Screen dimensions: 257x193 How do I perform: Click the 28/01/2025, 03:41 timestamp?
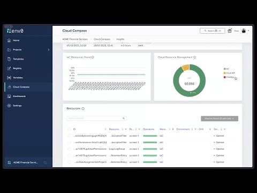[103, 46]
